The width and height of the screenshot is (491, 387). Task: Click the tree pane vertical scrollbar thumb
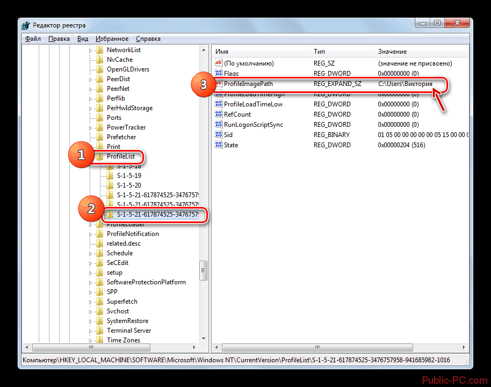203,268
